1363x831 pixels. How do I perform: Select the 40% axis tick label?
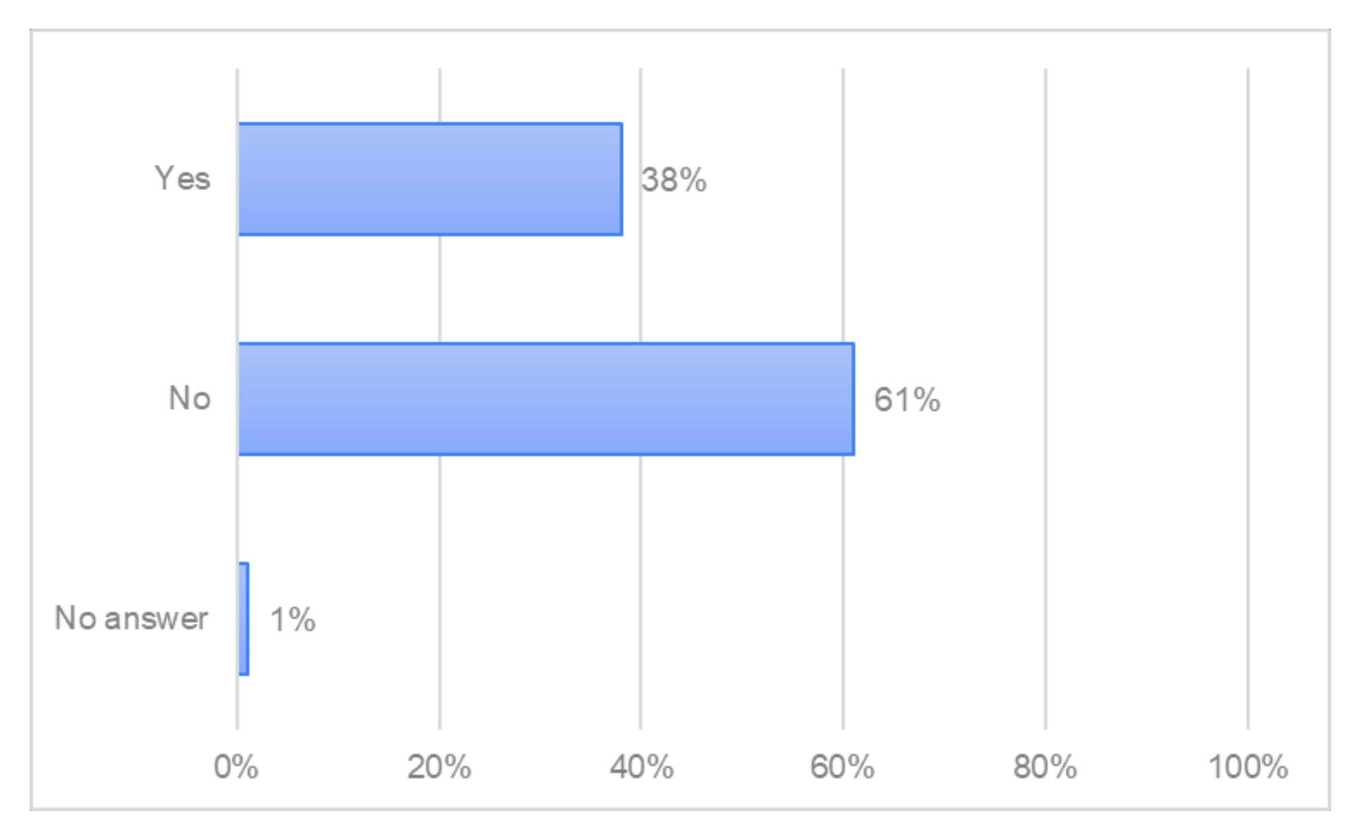click(x=641, y=767)
